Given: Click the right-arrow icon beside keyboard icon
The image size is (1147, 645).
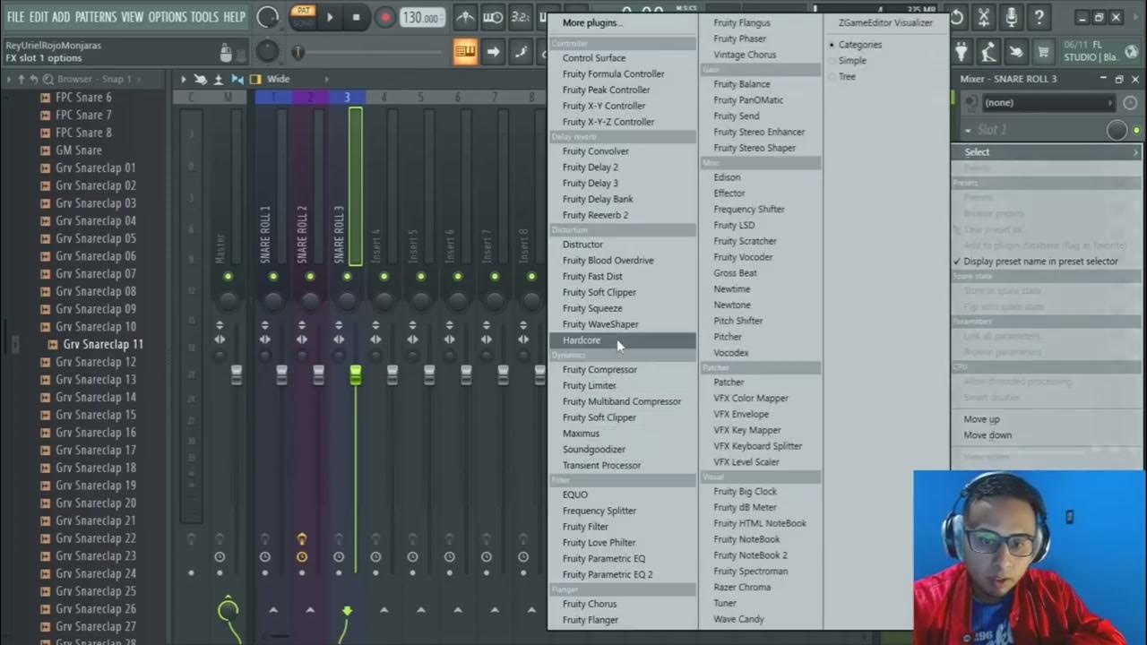Looking at the screenshot, I should [493, 52].
